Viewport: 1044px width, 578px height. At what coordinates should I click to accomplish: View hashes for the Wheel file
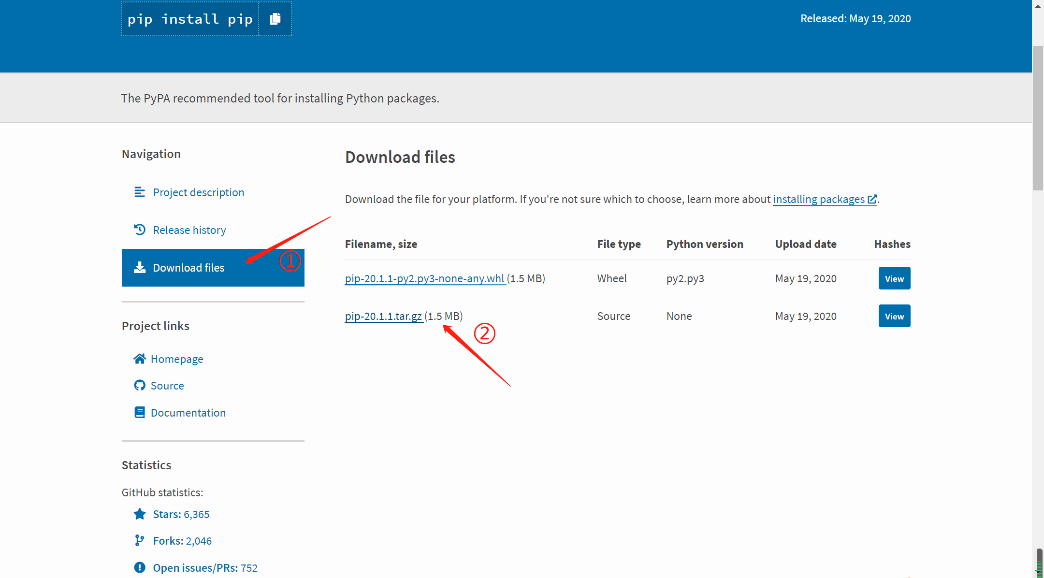coord(894,278)
